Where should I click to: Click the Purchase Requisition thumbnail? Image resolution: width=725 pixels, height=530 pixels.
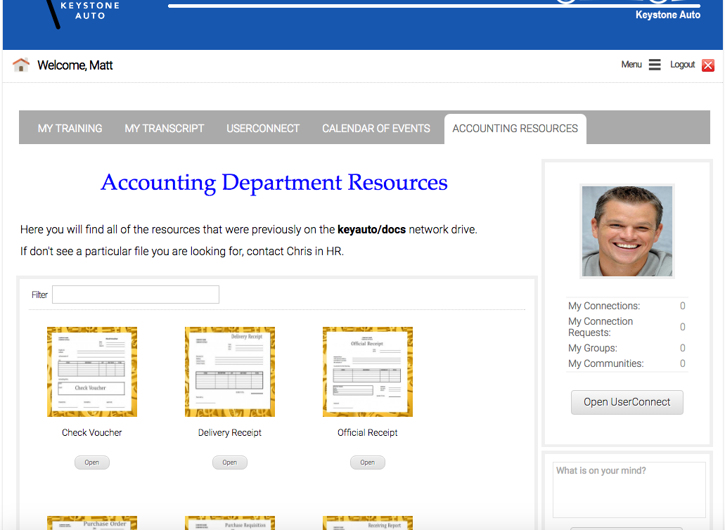coord(230,522)
